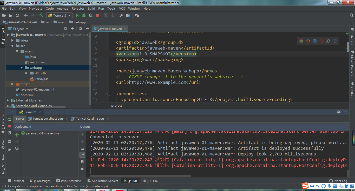355x191 pixels.
Task: Run with coverage shield icon
Action: click(x=90, y=16)
